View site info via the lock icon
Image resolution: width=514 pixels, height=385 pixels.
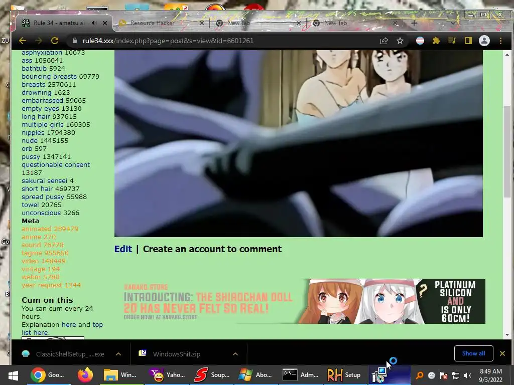[75, 41]
